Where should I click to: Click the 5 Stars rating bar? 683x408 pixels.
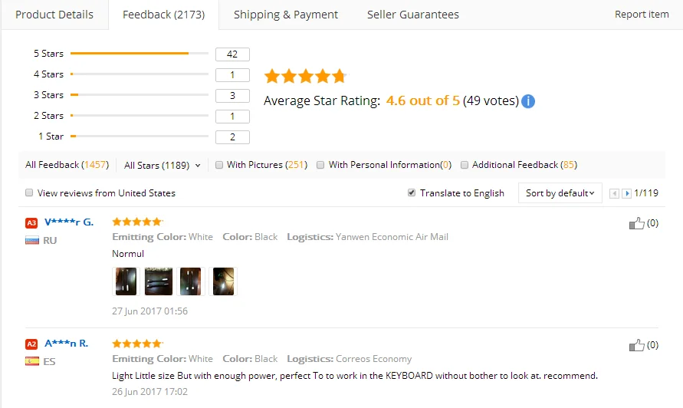(139, 54)
